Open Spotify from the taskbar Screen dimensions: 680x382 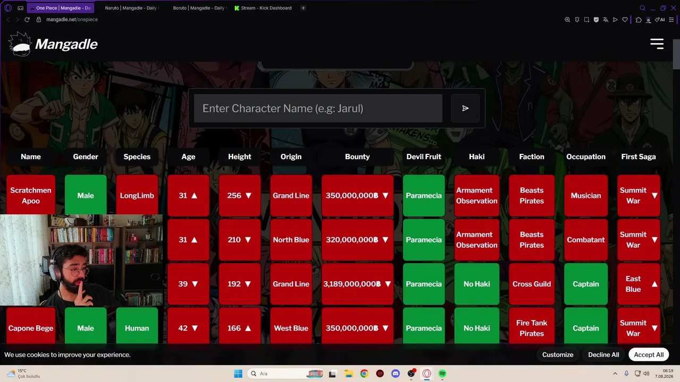[x=443, y=374]
